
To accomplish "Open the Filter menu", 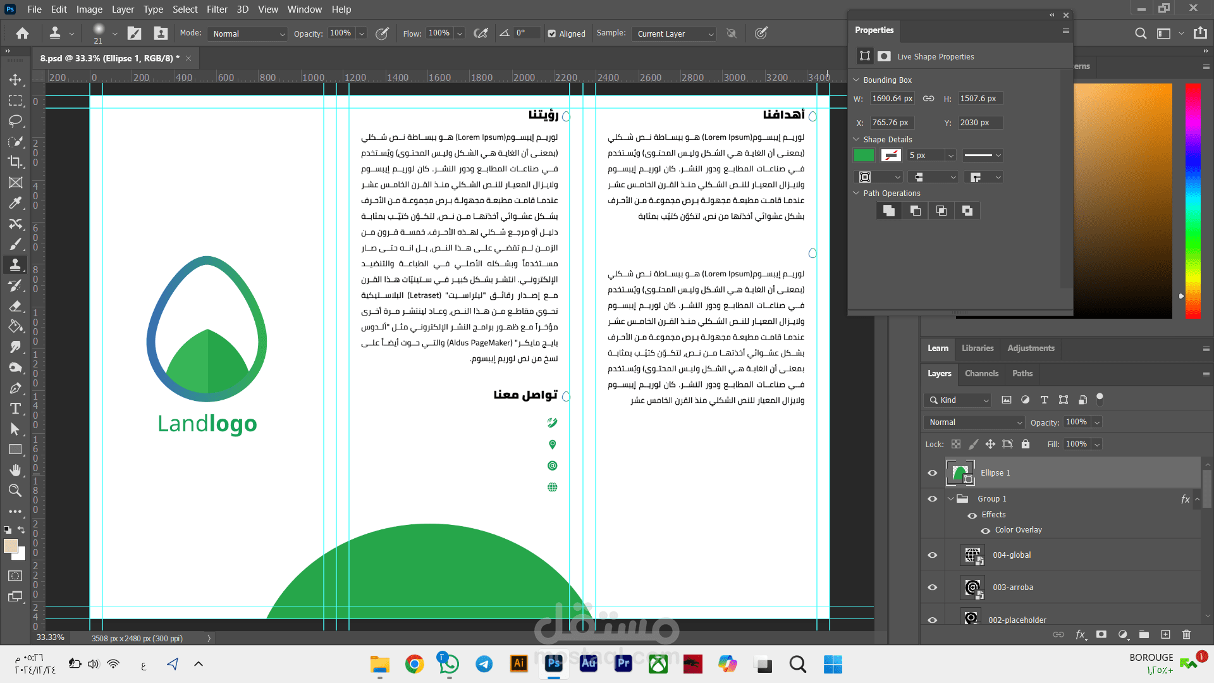I will 217,9.
